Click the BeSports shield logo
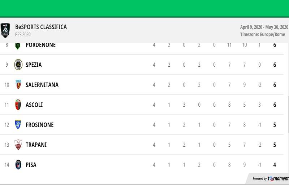Image resolution: width=289 pixels, height=186 pixels. pos(5,31)
